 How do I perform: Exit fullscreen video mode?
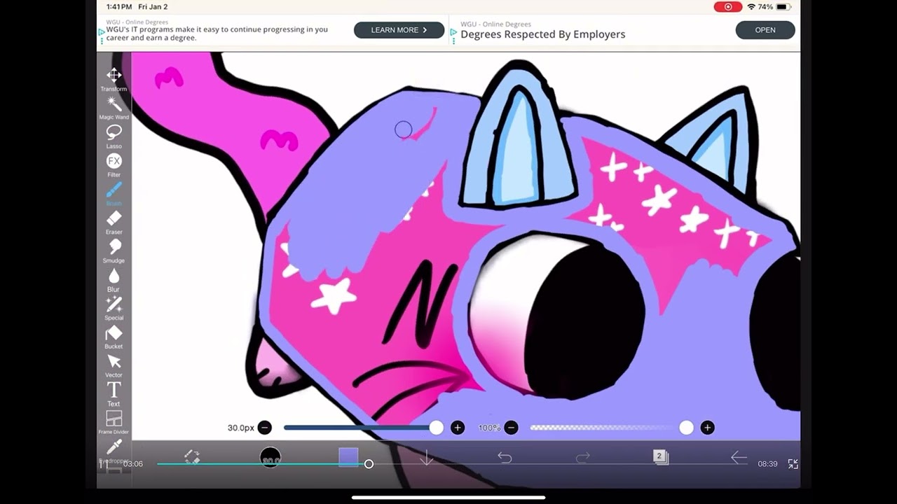pos(793,464)
